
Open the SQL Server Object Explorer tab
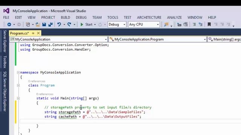point(5,91)
